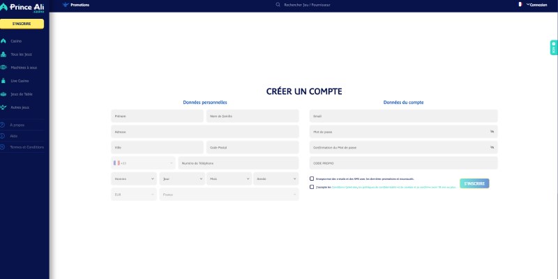Screen dimensions: 558x279
Task: Click the Connexion link in header
Action: 538,5
